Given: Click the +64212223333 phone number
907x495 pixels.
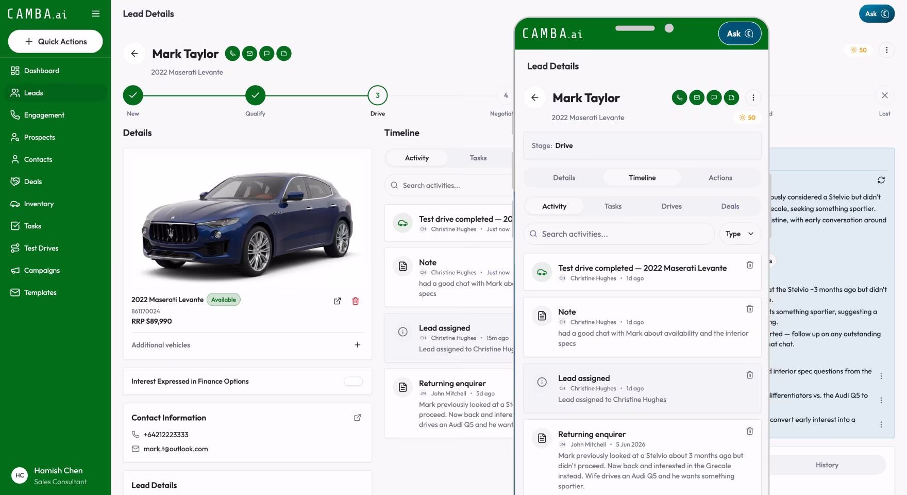Looking at the screenshot, I should (166, 435).
